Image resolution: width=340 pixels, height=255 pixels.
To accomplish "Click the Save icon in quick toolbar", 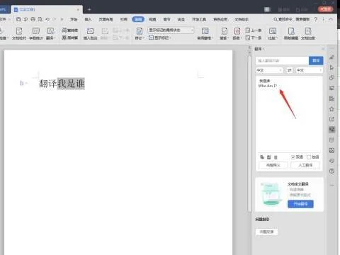I will pos(18,19).
